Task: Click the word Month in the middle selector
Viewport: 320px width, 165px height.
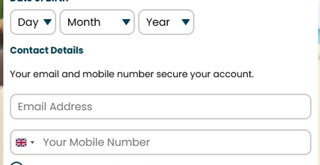Action: click(x=84, y=22)
